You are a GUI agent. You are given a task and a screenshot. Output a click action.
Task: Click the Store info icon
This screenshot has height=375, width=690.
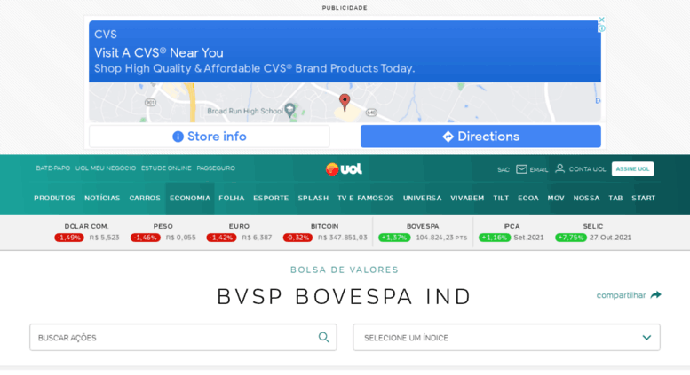click(x=178, y=137)
